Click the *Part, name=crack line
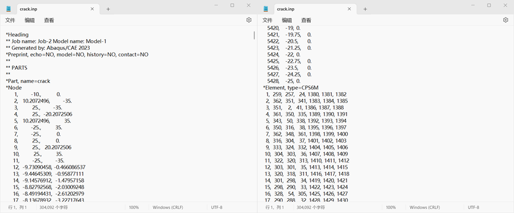514x213 pixels. pyautogui.click(x=28, y=81)
